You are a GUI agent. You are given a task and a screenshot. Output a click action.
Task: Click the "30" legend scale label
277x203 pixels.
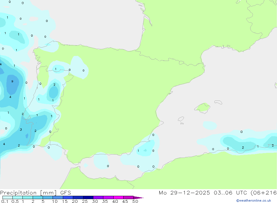[95, 201]
